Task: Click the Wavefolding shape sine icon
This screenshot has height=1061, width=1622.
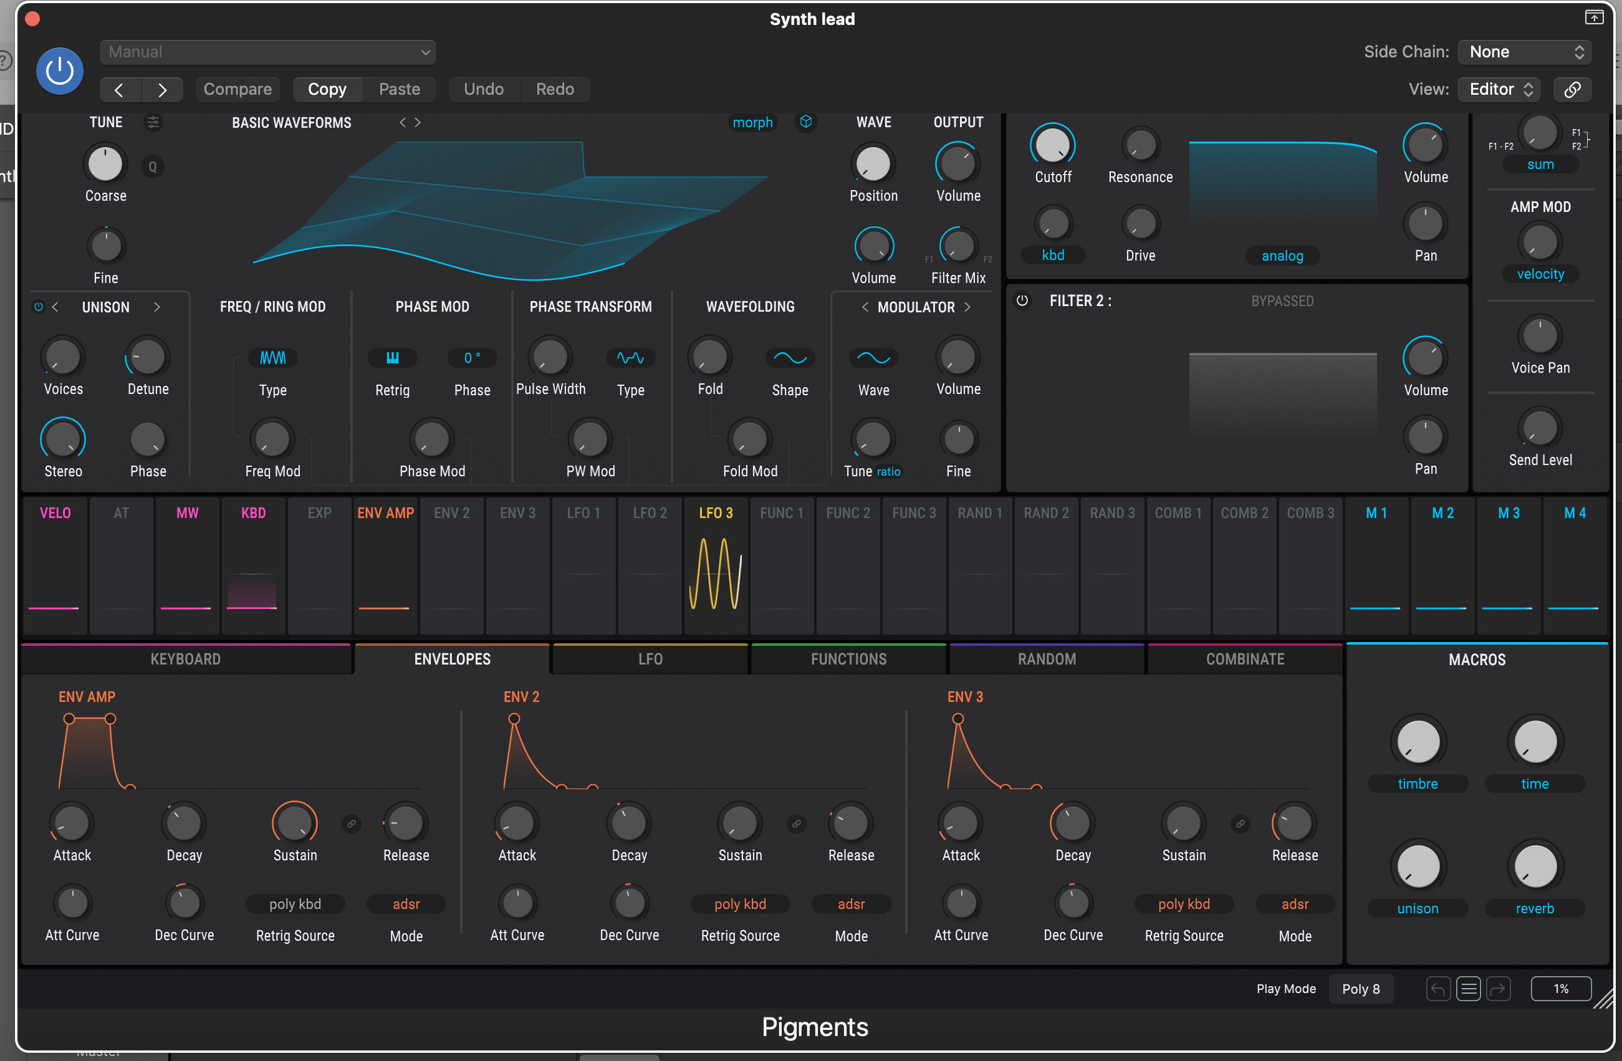Action: coord(790,358)
